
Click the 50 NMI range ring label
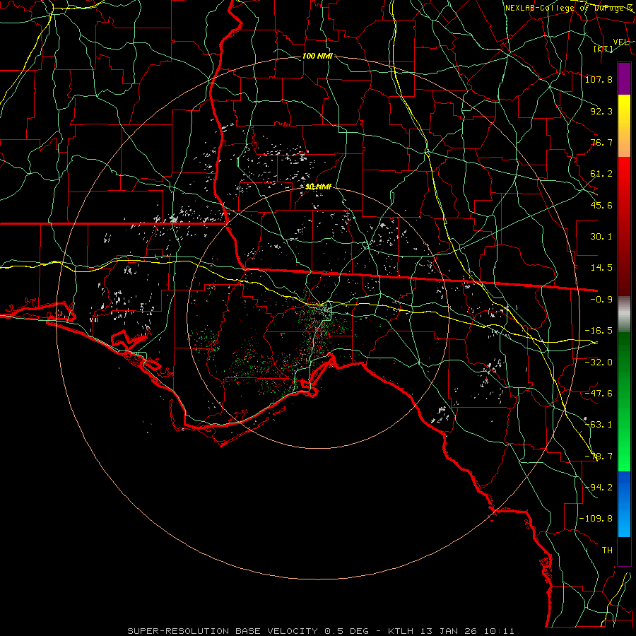click(319, 187)
